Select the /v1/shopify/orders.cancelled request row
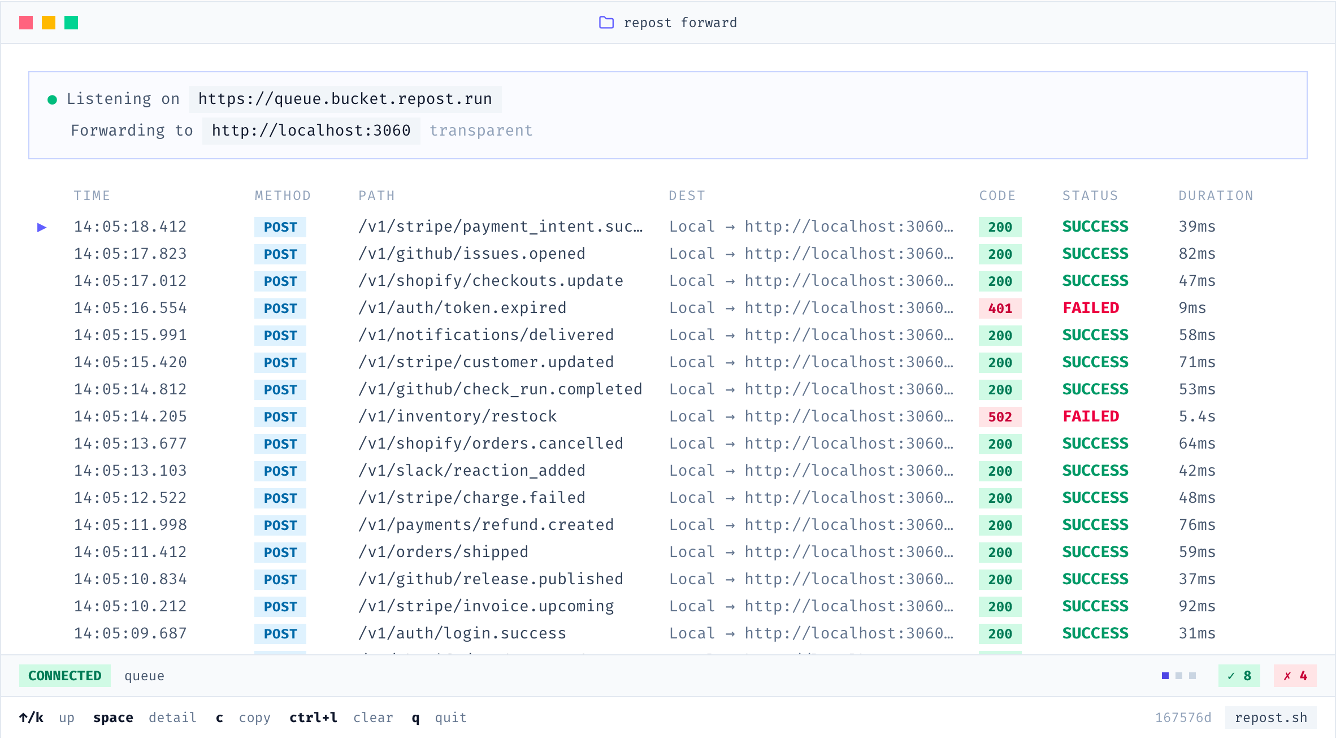The height and width of the screenshot is (739, 1336). [x=668, y=444]
